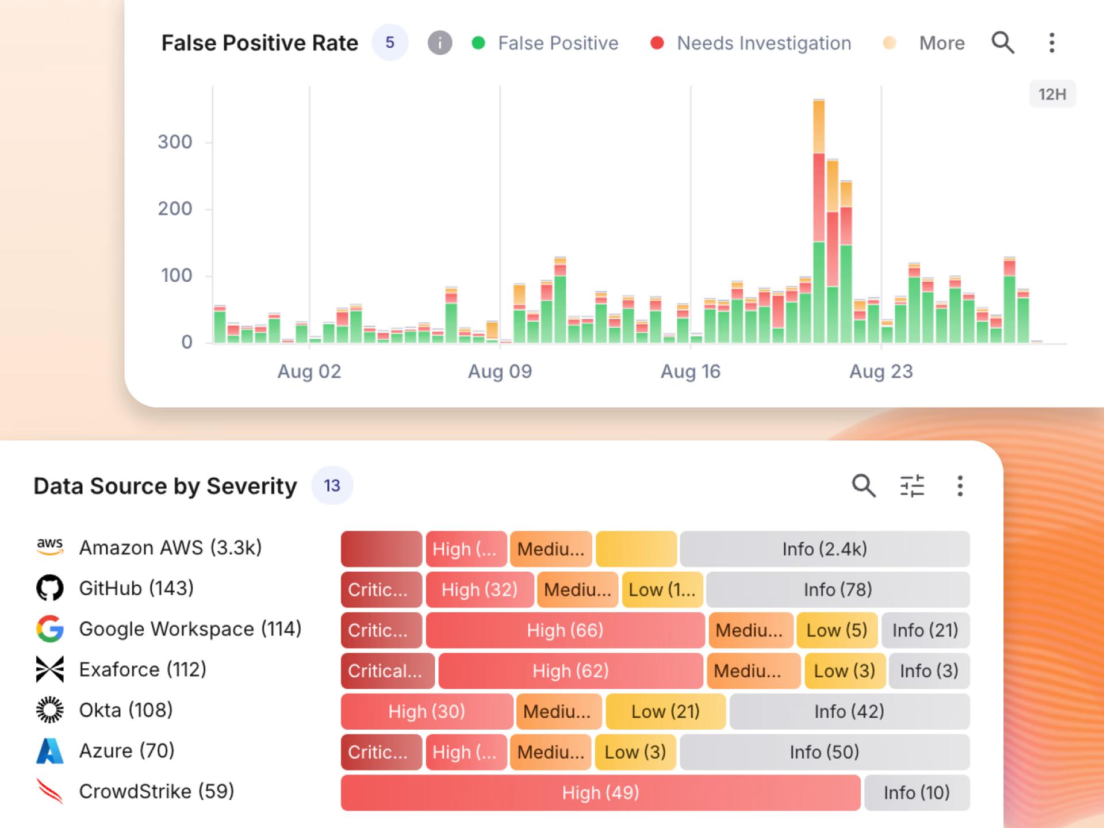This screenshot has height=828, width=1104.
Task: Select the CrowdStrike (59) label
Action: pos(156,791)
